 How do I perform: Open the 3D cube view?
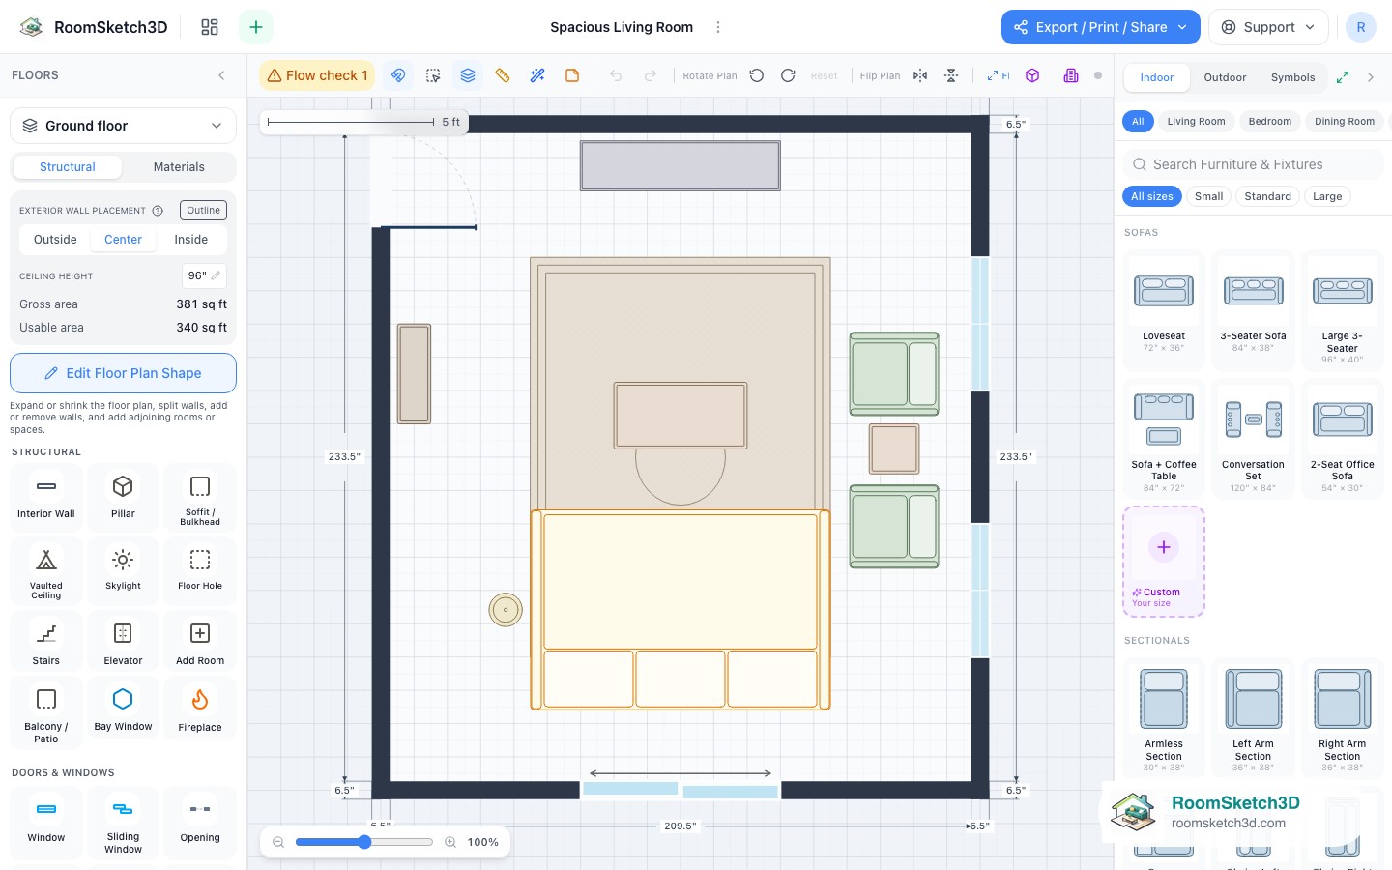pyautogui.click(x=1032, y=75)
